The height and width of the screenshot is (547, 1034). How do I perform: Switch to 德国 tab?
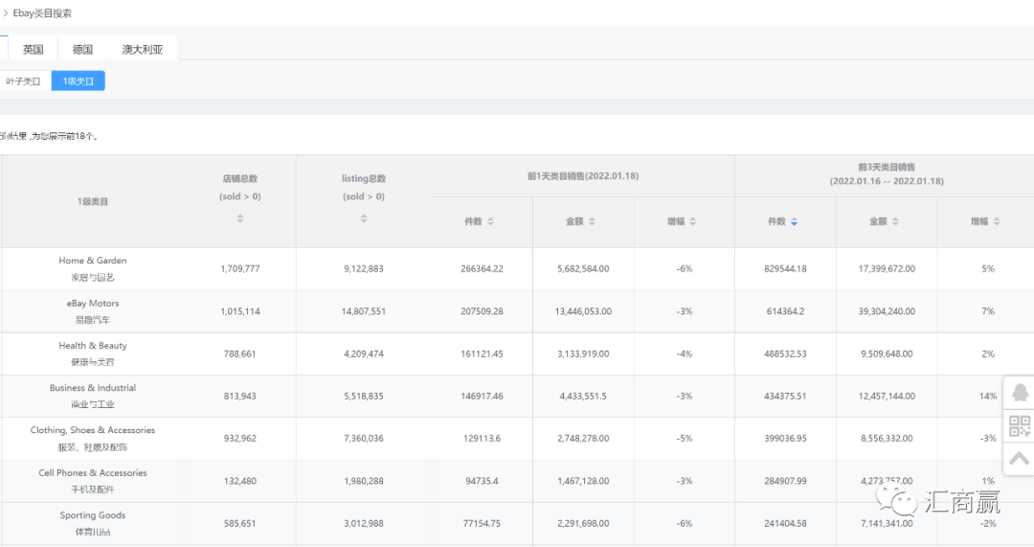(82, 49)
